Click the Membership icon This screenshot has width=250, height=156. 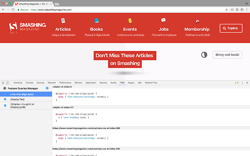[x=197, y=21]
